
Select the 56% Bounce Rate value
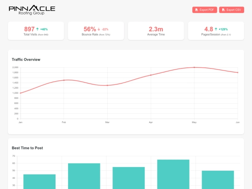90,29
